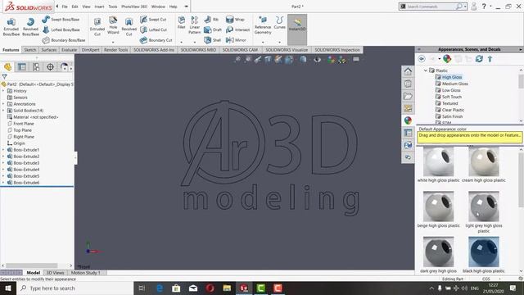The height and width of the screenshot is (295, 524).
Task: Expand Boss-Extrude1 feature
Action: pos(3,150)
